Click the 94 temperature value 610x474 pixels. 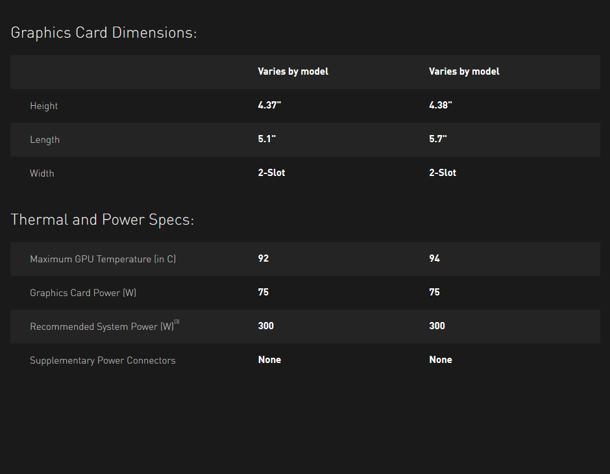(x=435, y=258)
